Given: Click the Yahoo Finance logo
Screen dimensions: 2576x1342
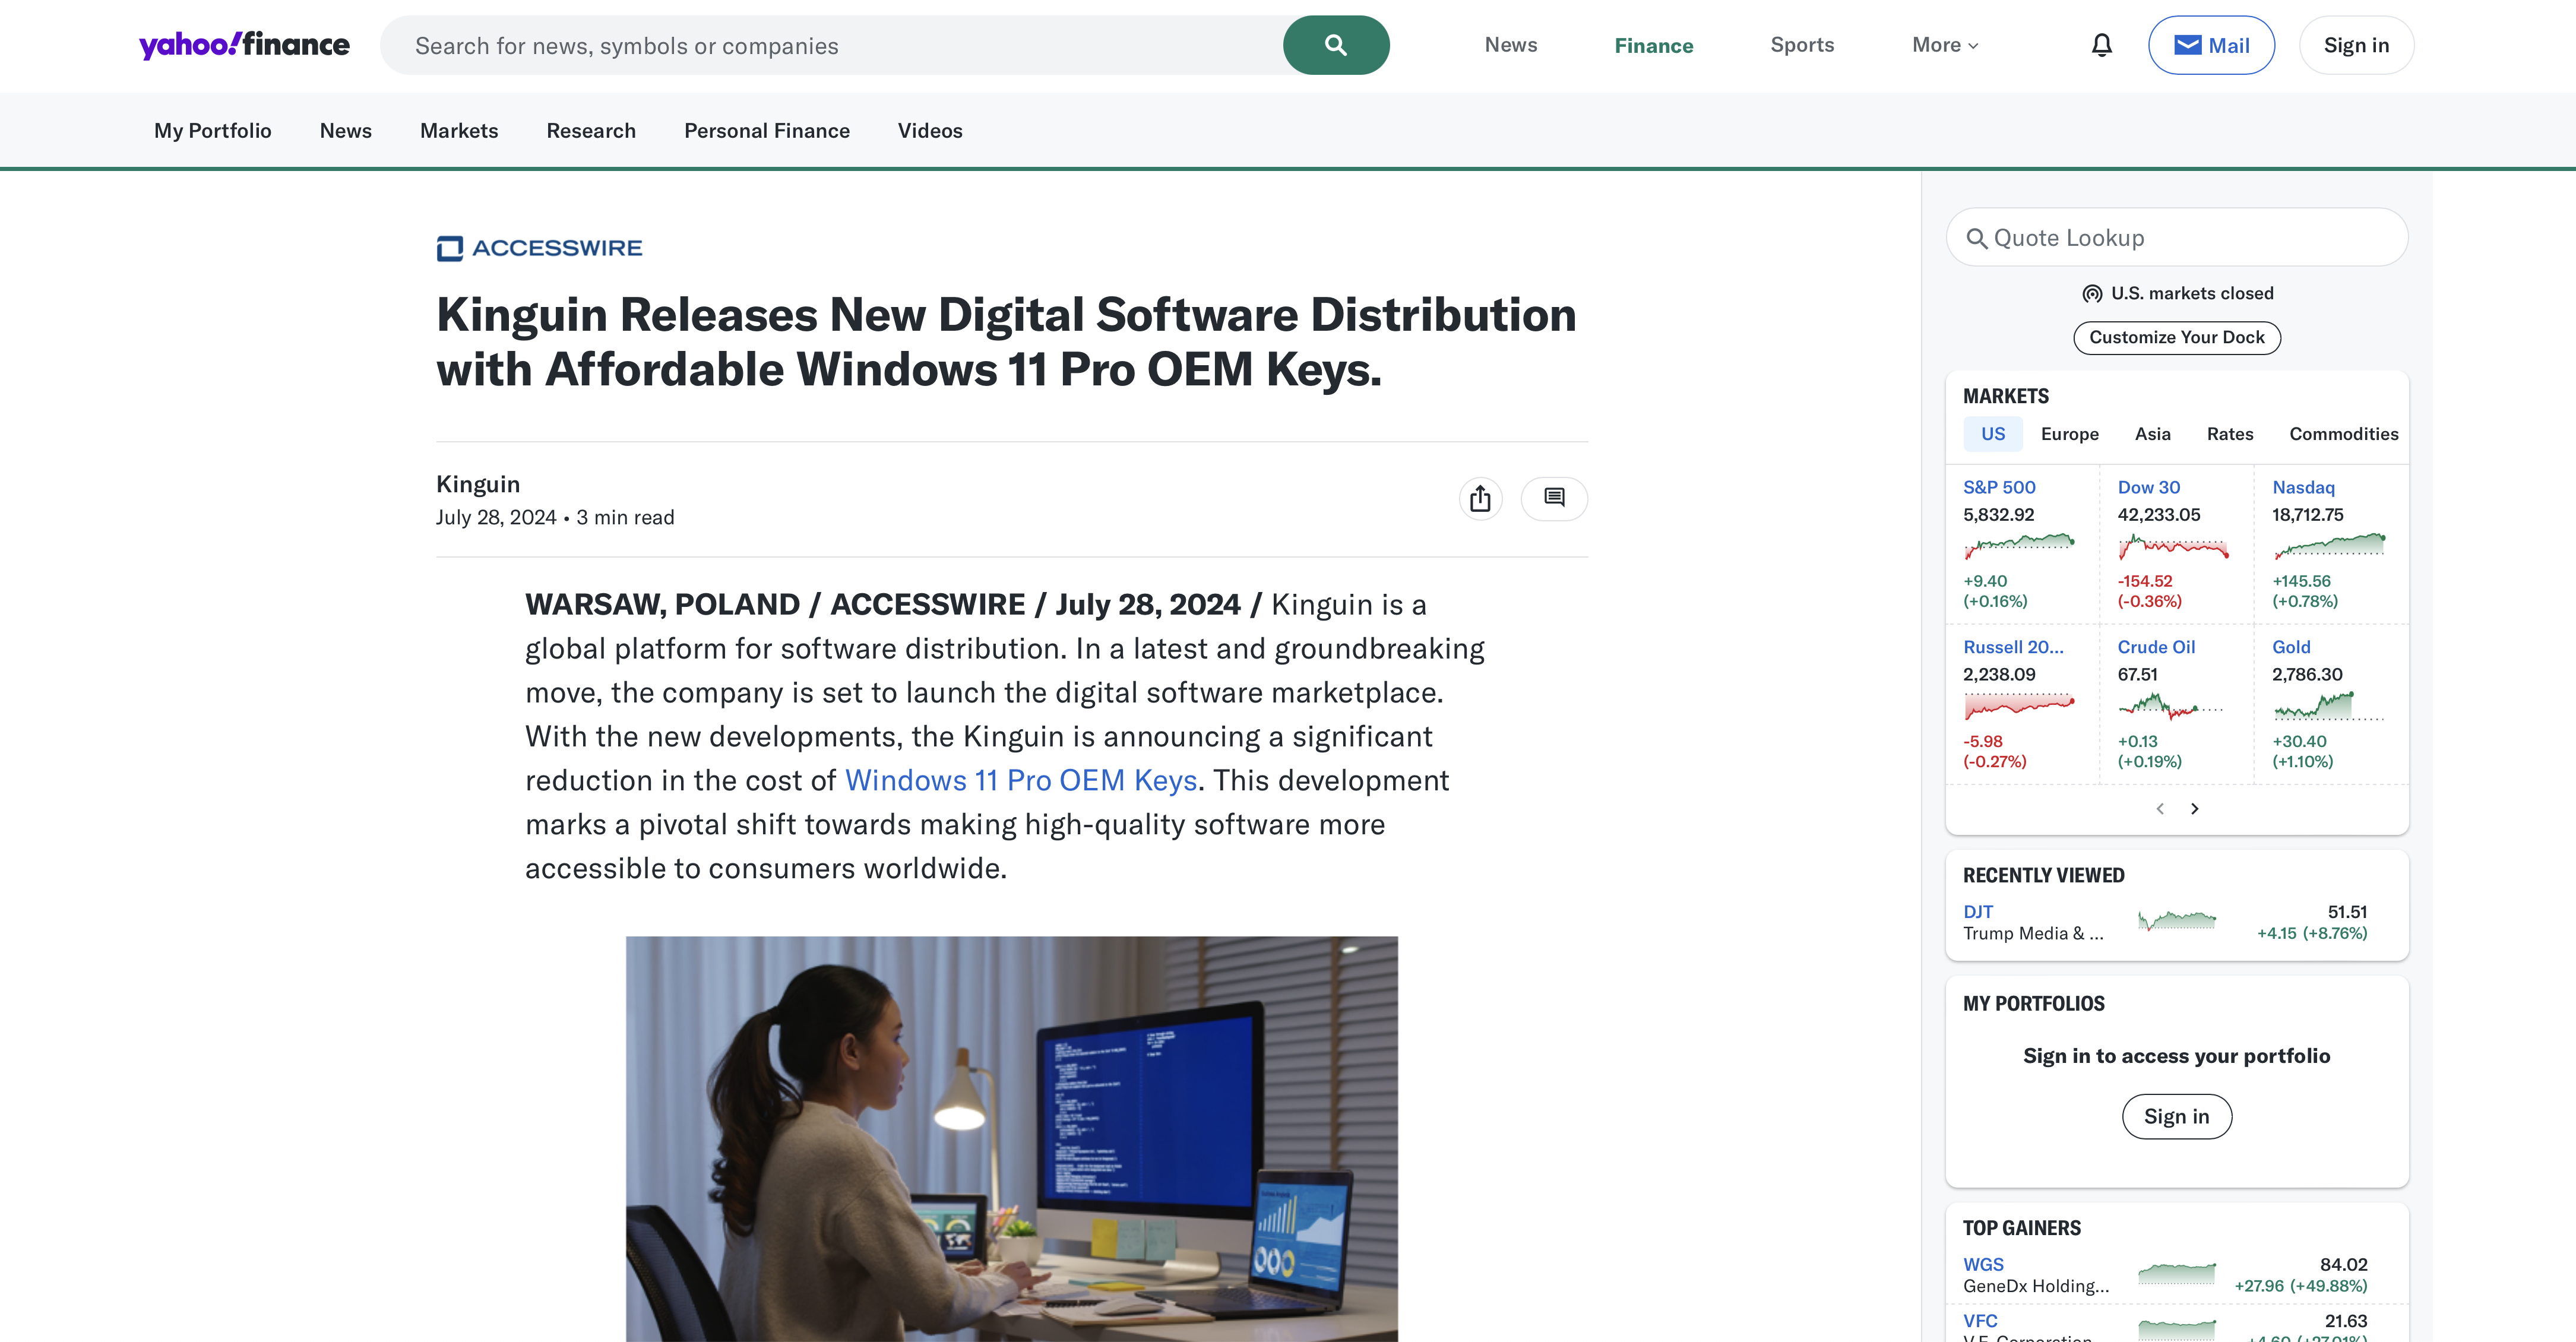Looking at the screenshot, I should click(x=244, y=45).
